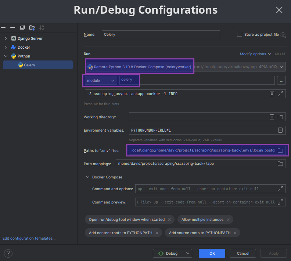Close the Run/Debug Configurations dialog
This screenshot has width=291, height=261.
tap(279, 10)
